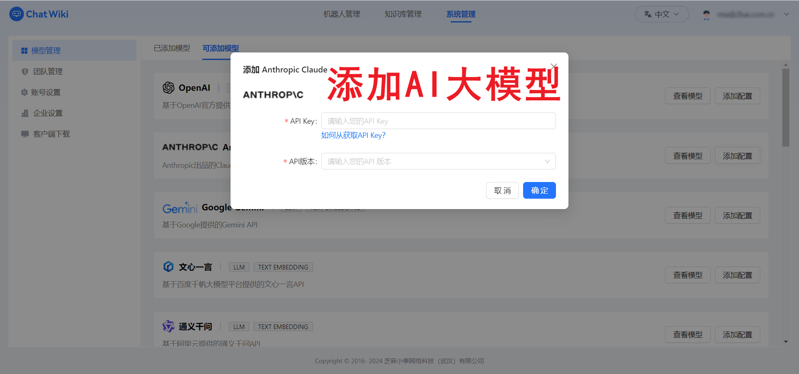Open the 机器人管理 menu
This screenshot has height=374, width=799.
[342, 14]
